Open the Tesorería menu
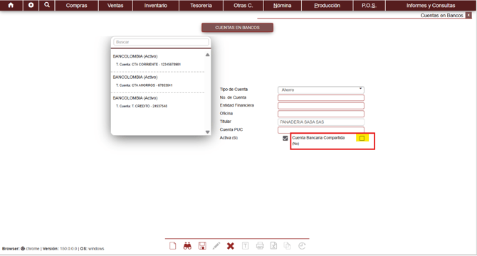 201,6
